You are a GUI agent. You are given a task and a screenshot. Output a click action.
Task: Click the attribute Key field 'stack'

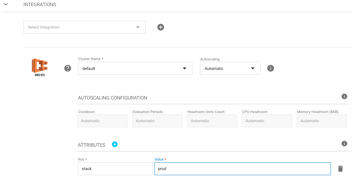click(x=115, y=169)
